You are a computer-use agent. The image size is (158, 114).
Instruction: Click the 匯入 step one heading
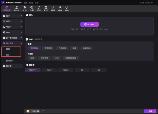pos(31,15)
